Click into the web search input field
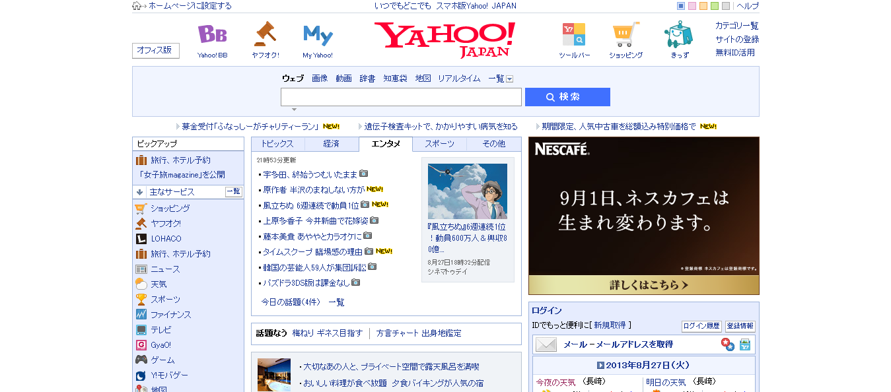This screenshot has width=891, height=392. click(401, 97)
